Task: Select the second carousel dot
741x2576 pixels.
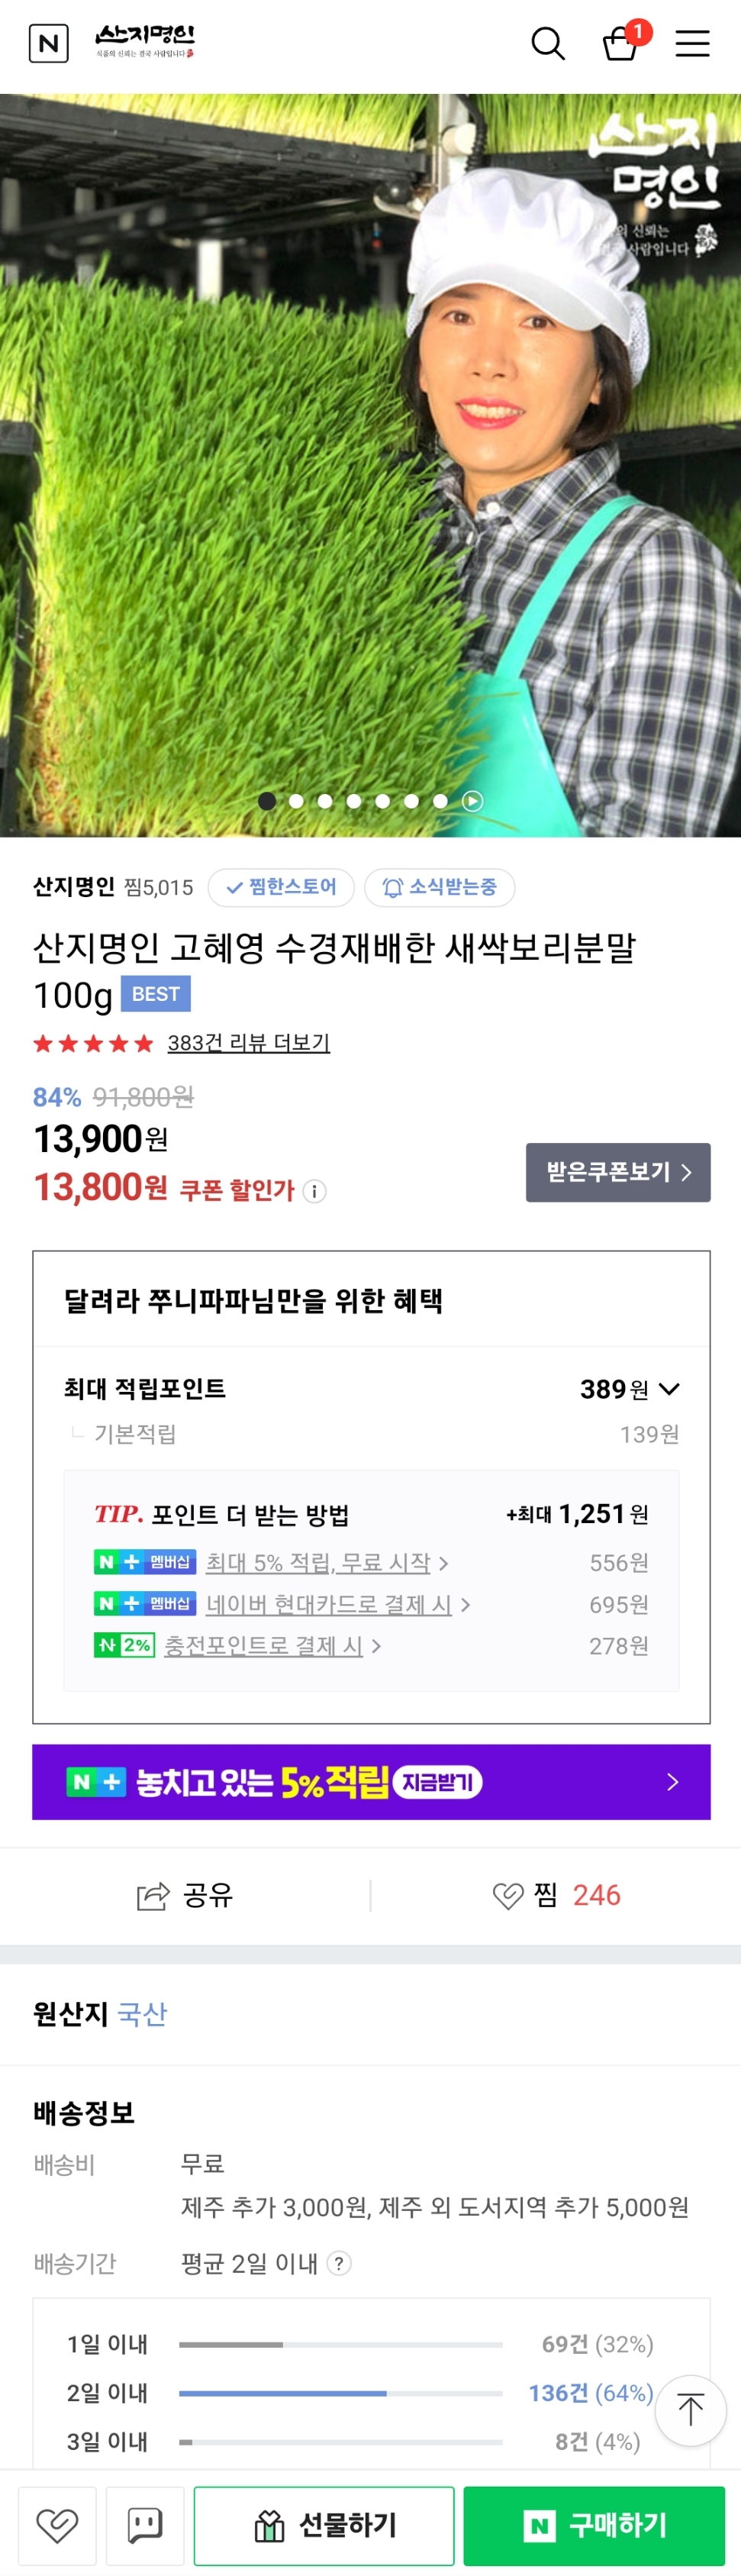Action: pos(296,801)
